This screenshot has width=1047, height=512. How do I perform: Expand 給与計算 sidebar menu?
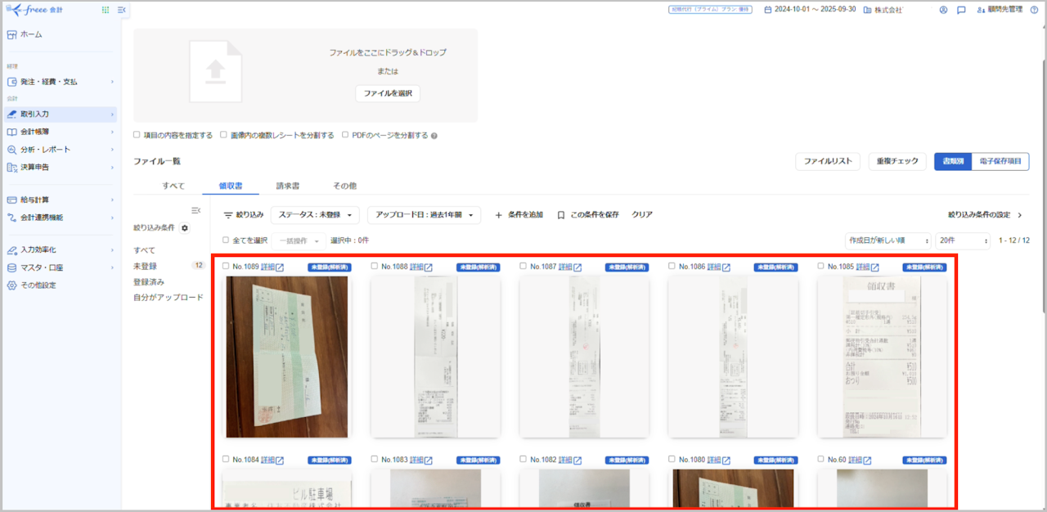pyautogui.click(x=59, y=200)
